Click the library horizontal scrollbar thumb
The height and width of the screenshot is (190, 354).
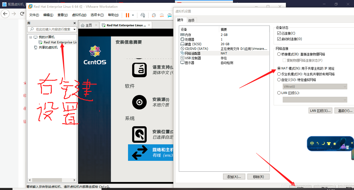(47, 180)
